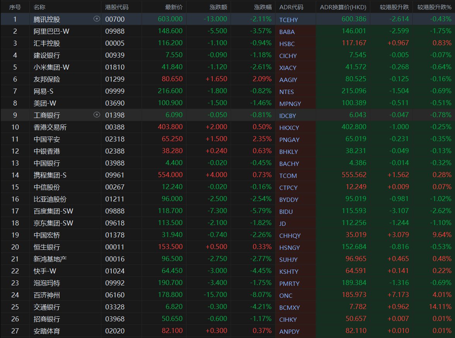Select the BIDU ADR code

[x=286, y=212]
